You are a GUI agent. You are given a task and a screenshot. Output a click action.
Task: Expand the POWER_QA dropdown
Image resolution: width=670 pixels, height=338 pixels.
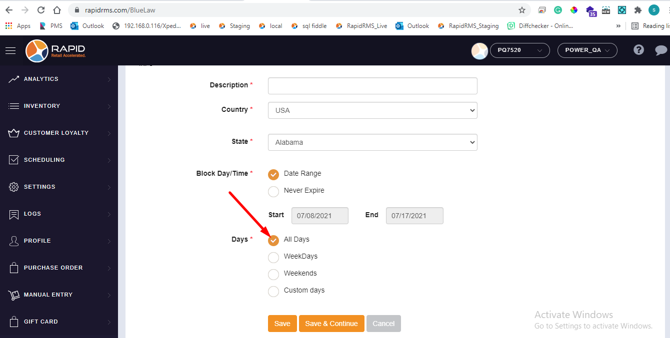[587, 50]
